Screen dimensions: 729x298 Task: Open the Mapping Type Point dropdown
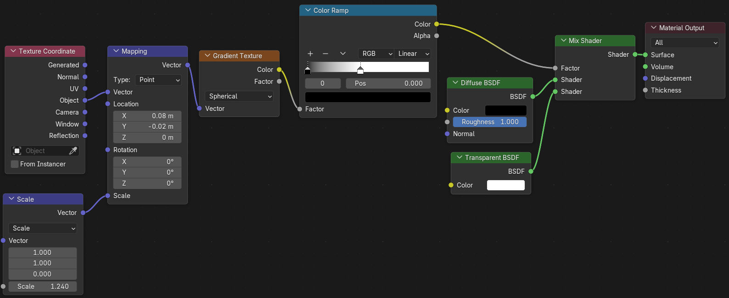point(158,80)
